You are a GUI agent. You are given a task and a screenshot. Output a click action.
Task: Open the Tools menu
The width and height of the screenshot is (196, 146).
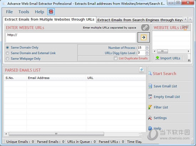(24, 12)
